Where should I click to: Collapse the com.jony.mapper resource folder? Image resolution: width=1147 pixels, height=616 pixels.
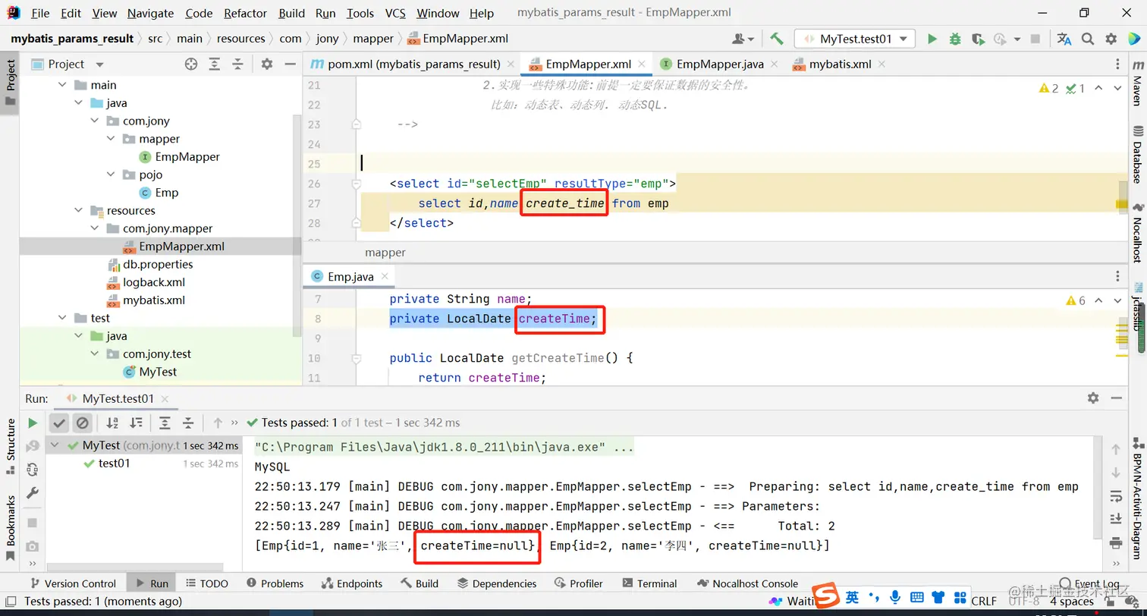[95, 228]
